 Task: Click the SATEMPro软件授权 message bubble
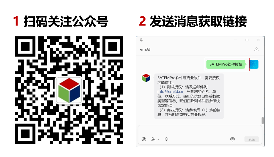[226, 64]
